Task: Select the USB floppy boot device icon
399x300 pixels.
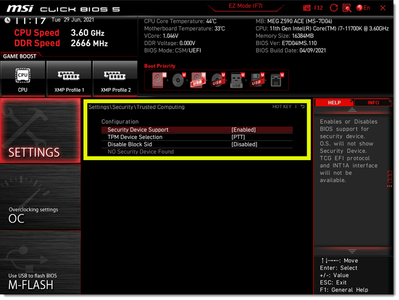Action: 257,80
